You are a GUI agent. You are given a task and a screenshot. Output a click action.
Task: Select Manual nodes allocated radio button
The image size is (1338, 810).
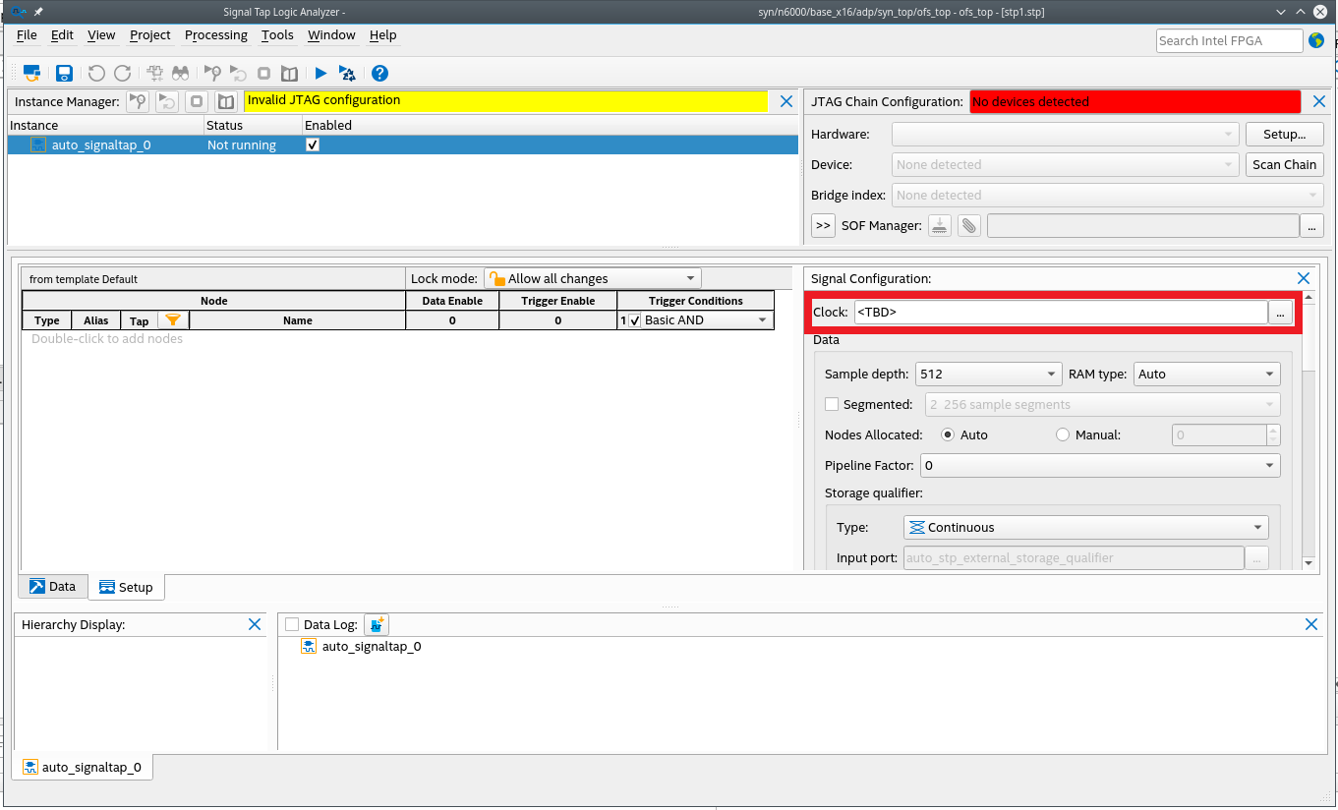tap(1063, 434)
